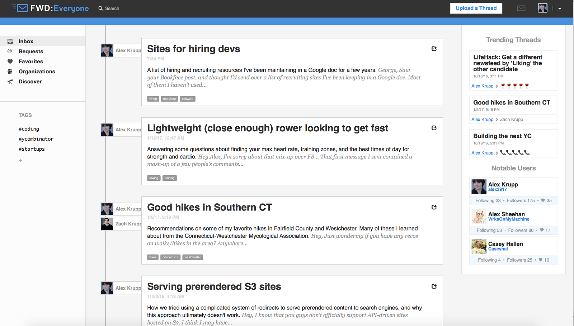Click heart count 25 for Alex Krupp
This screenshot has width=574, height=326.
coord(546,201)
